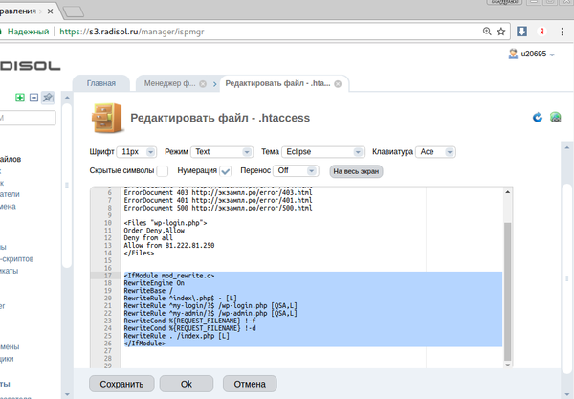Bookmark page with the star icon
The image size is (574, 399).
pyautogui.click(x=501, y=32)
